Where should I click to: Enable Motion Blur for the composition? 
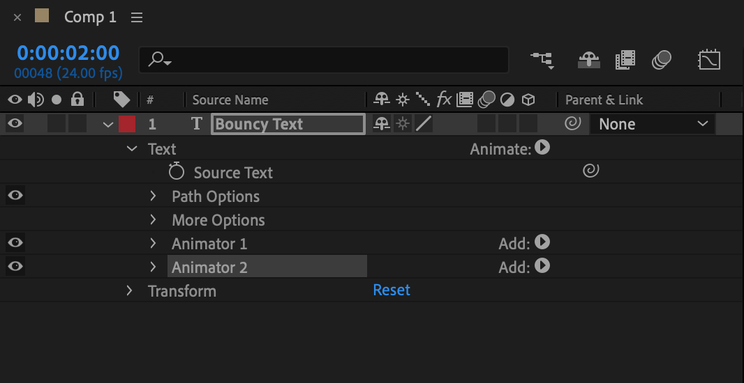pos(661,60)
